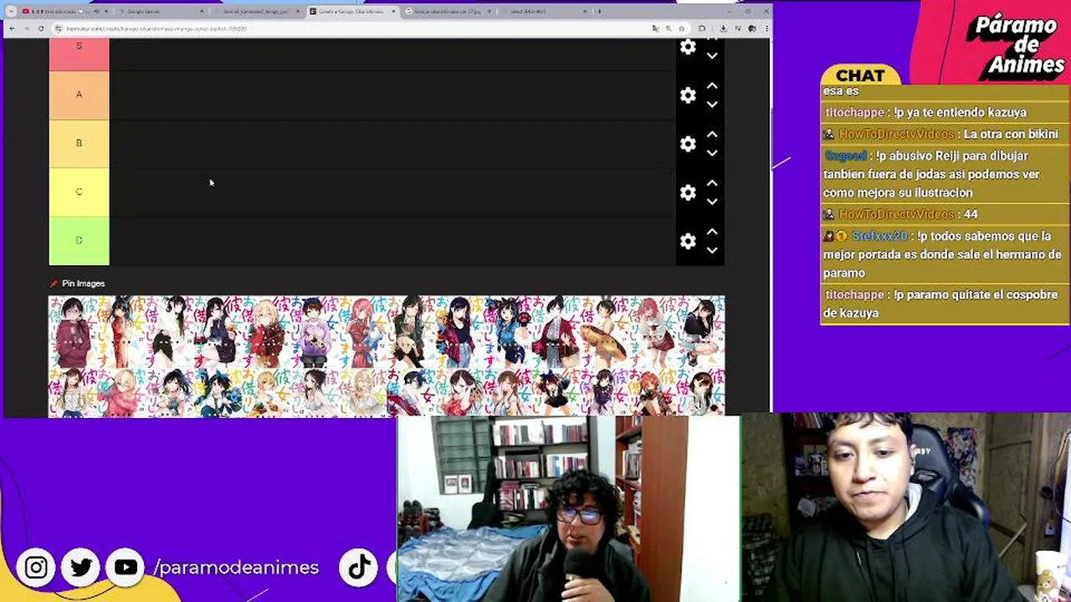Click chat username Stefxxx20

[879, 236]
